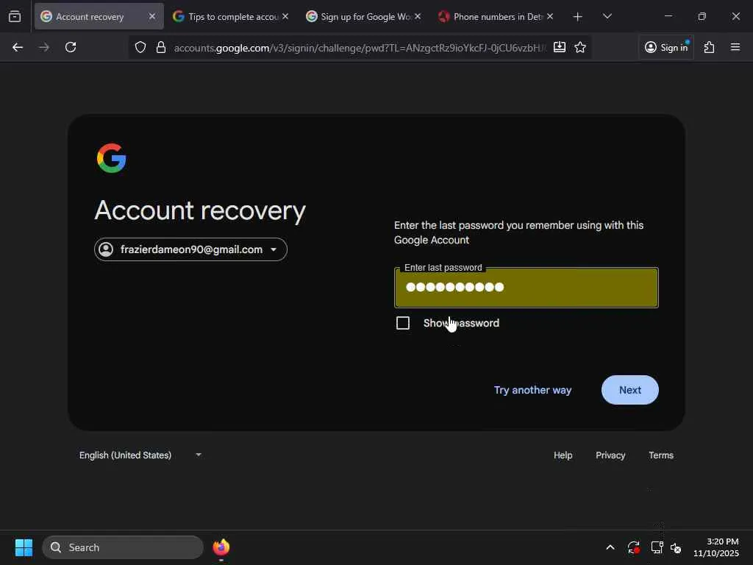753x565 pixels.
Task: Open Firefox application hamburger menu
Action: (x=735, y=47)
